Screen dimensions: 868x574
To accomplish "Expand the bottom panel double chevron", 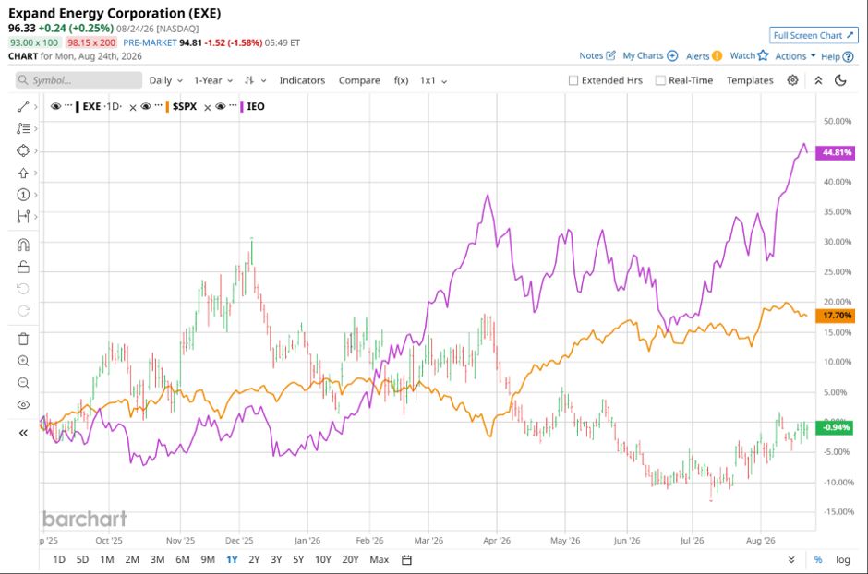I will [791, 559].
